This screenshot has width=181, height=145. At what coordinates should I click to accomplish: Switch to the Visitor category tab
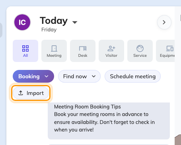[111, 51]
